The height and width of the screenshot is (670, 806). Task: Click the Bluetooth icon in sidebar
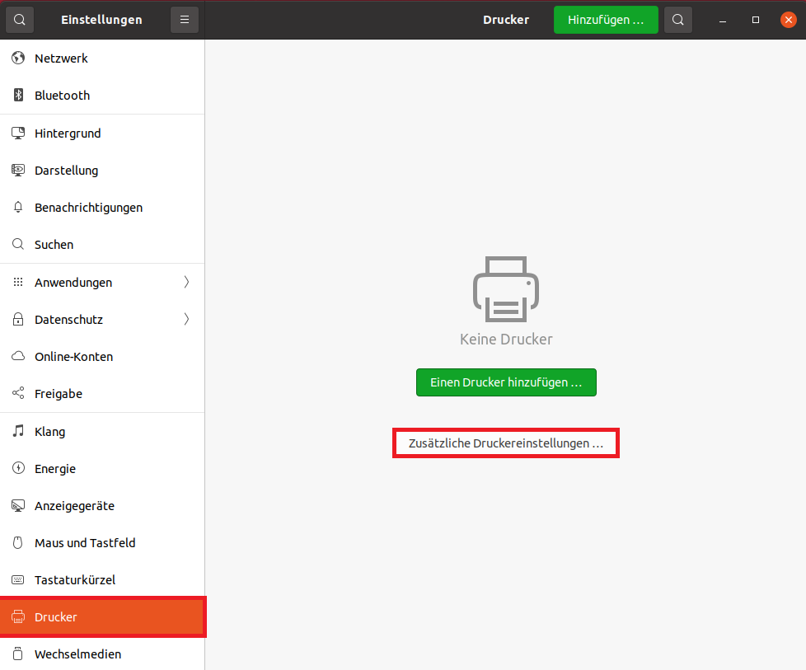(x=18, y=96)
